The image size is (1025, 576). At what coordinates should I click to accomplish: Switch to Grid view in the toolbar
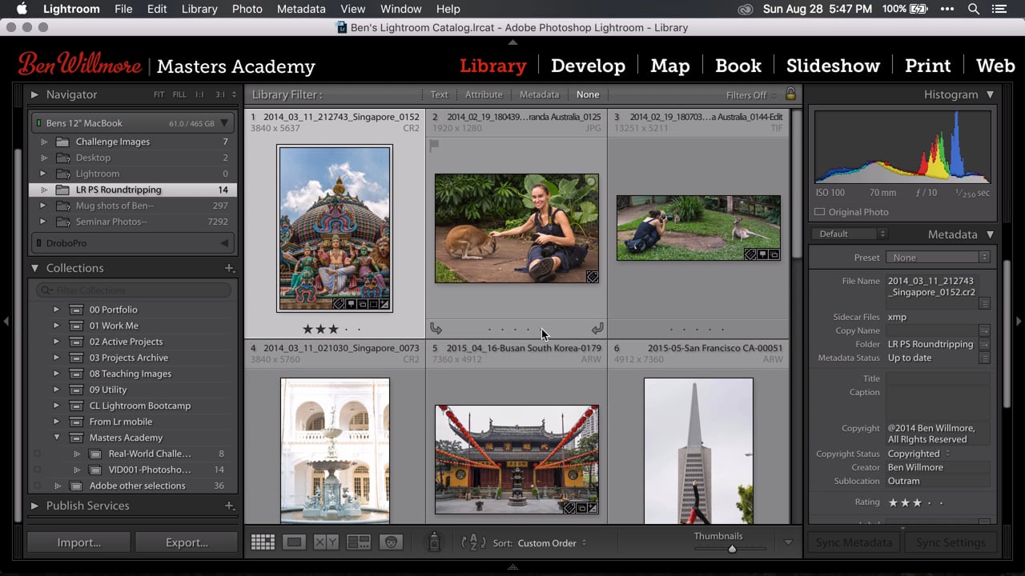coord(263,542)
